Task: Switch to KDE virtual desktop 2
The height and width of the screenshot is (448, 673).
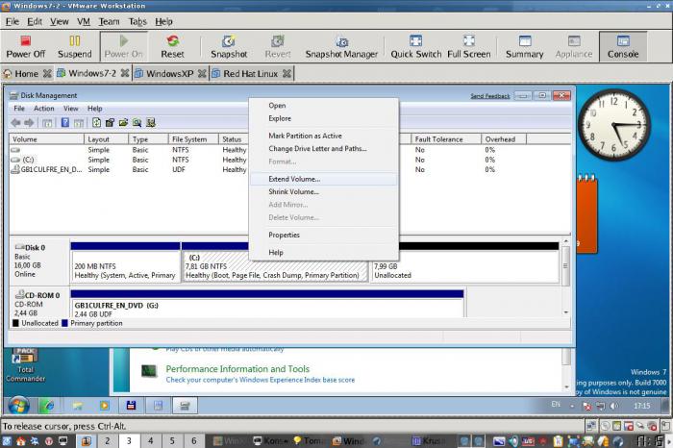Action: 108,440
